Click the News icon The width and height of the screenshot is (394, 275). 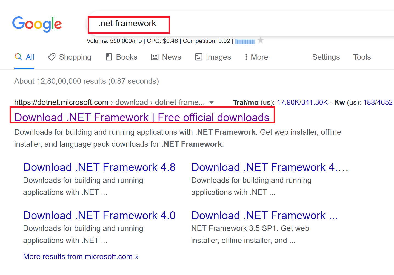point(155,57)
